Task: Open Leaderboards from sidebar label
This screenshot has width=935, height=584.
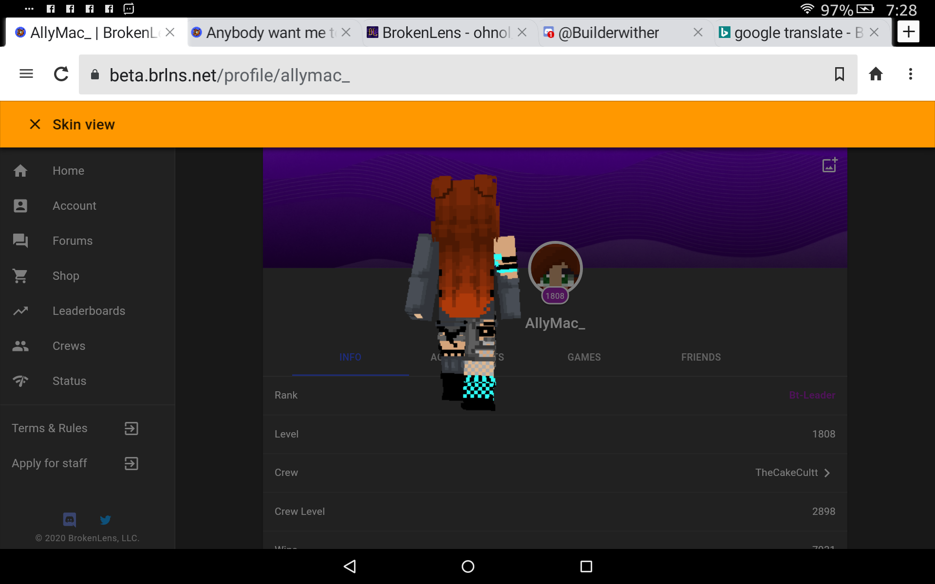Action: click(89, 311)
